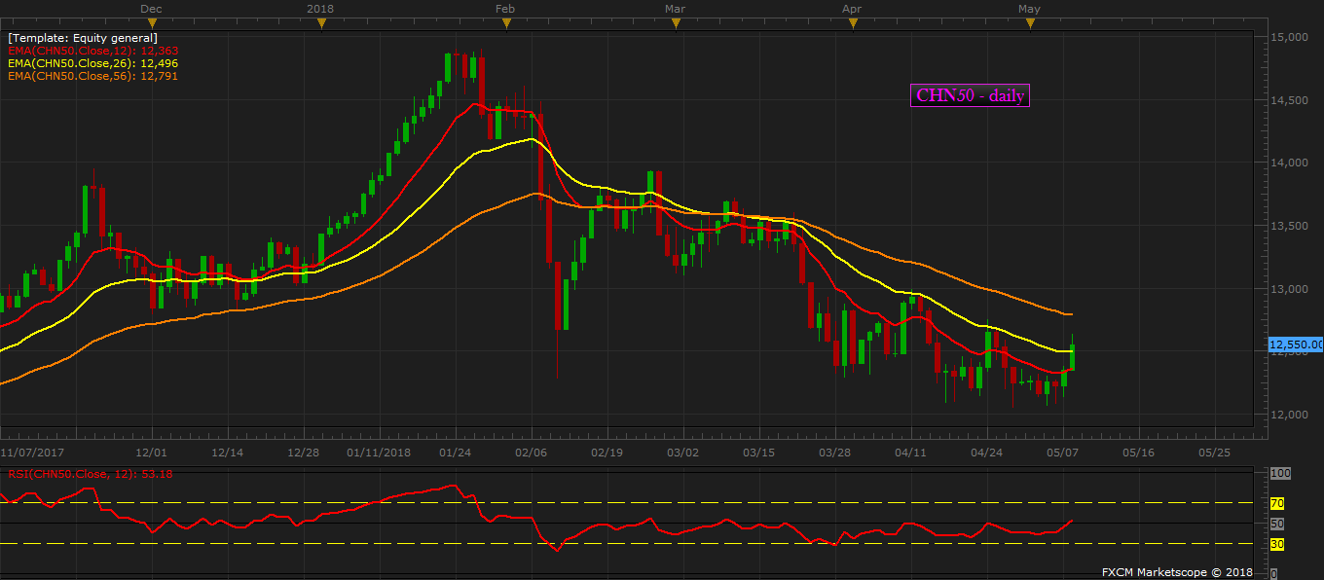Click the Apr month triangle marker
This screenshot has height=580, width=1324.
coord(852,23)
